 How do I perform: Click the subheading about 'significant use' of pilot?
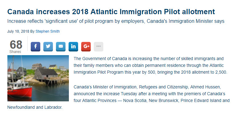116,21
